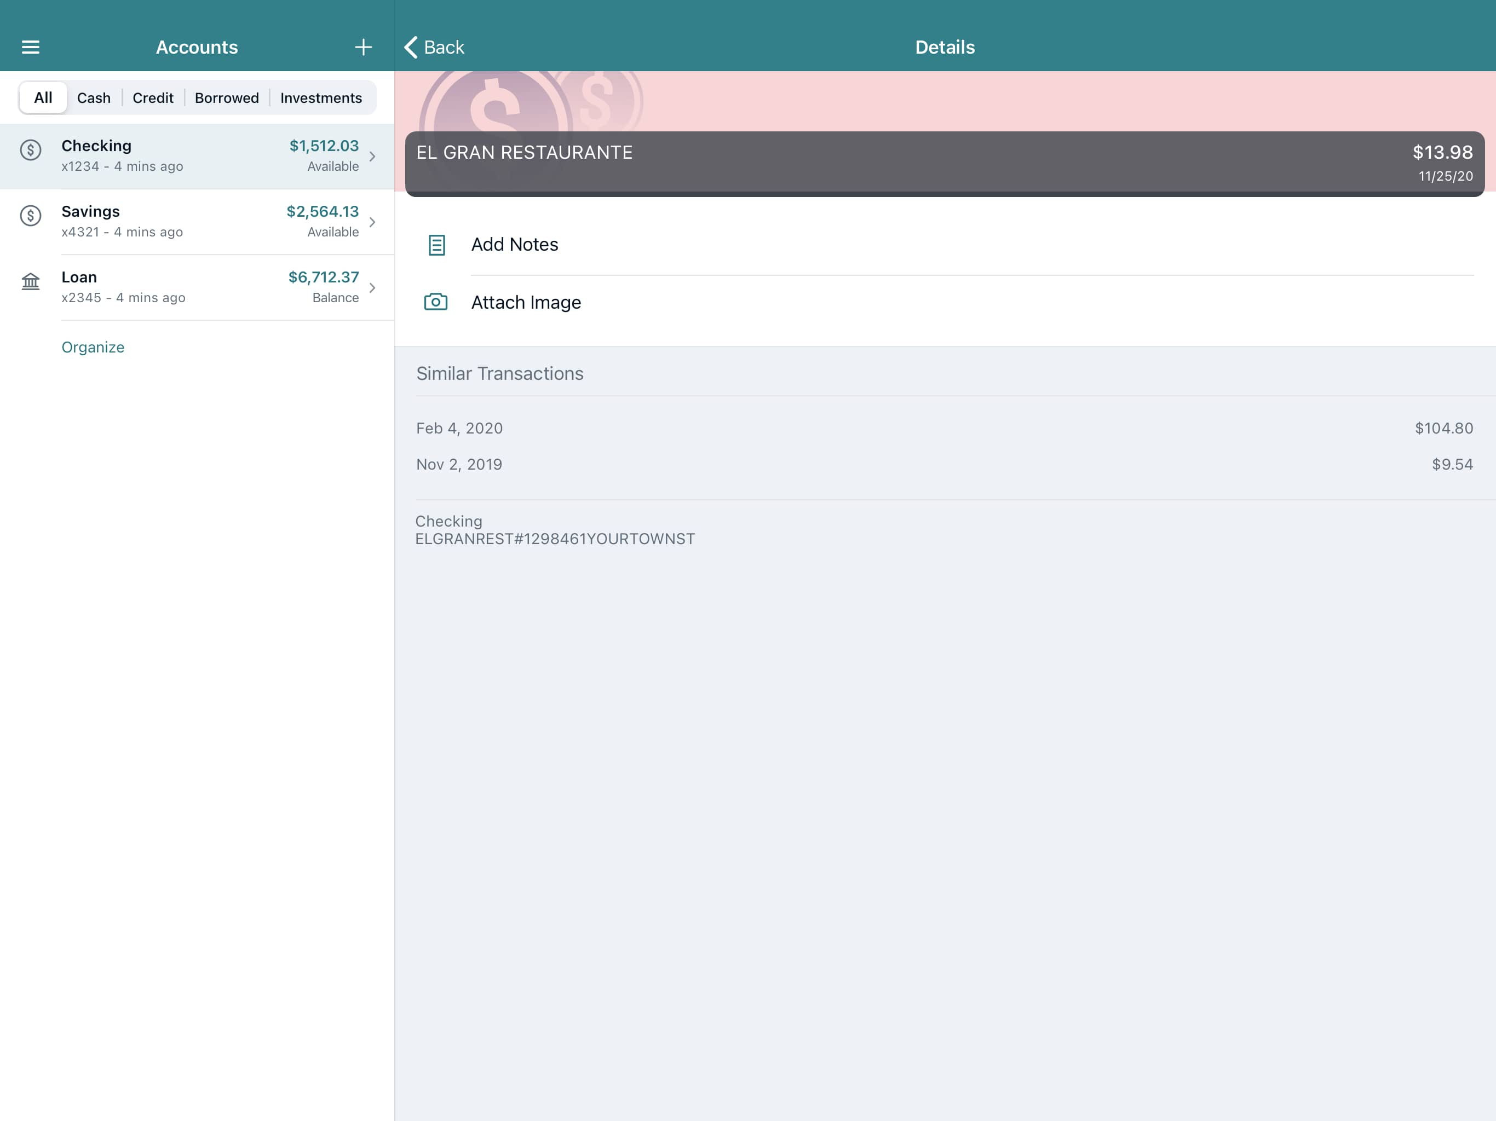Viewport: 1496px width, 1121px height.
Task: Click the Back chevron arrow
Action: tap(411, 47)
